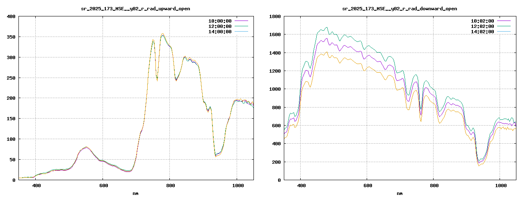Select legend entry 12:02:00
The width and height of the screenshot is (525, 197).
click(x=482, y=26)
